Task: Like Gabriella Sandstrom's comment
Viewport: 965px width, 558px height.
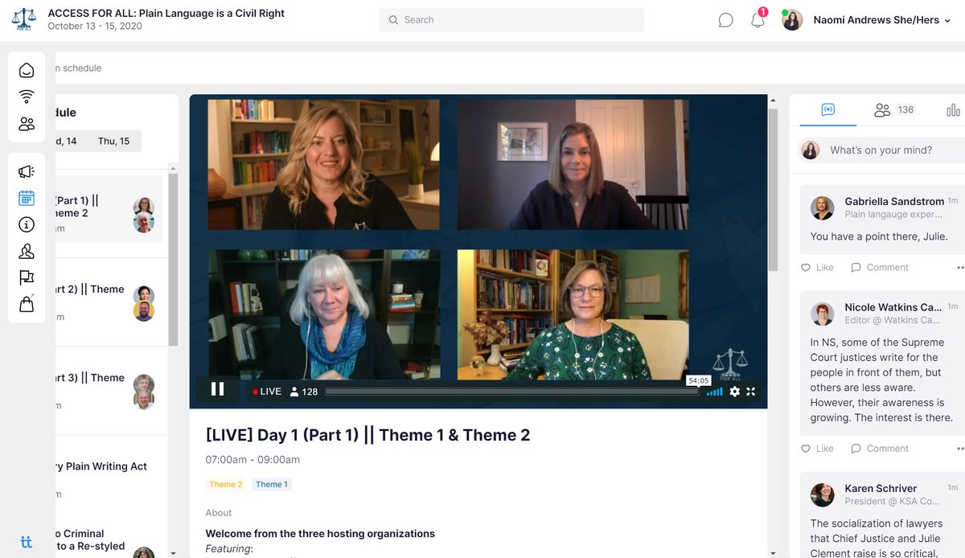Action: point(817,267)
